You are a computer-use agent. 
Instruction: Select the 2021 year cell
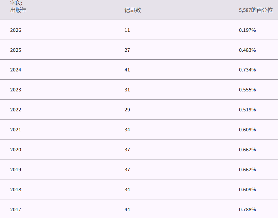(16, 130)
